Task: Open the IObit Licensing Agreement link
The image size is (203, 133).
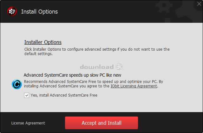Action: pos(134,86)
